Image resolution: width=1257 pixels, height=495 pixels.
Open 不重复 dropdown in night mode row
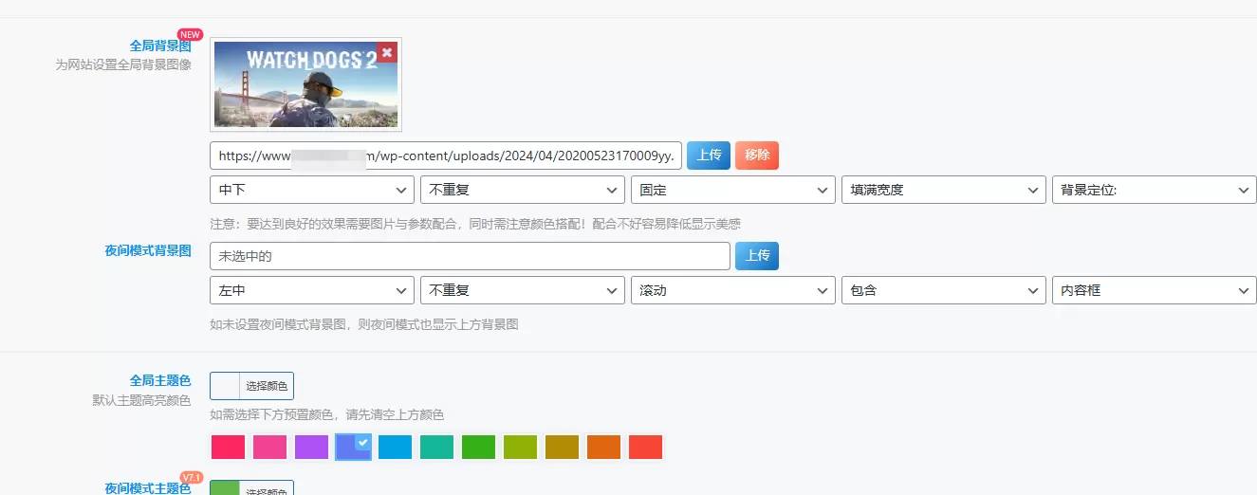(x=523, y=290)
